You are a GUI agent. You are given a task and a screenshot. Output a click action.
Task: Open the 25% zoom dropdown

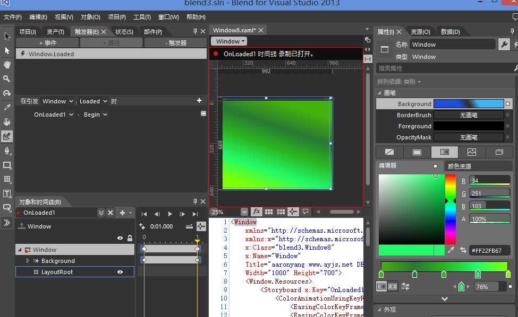244,212
